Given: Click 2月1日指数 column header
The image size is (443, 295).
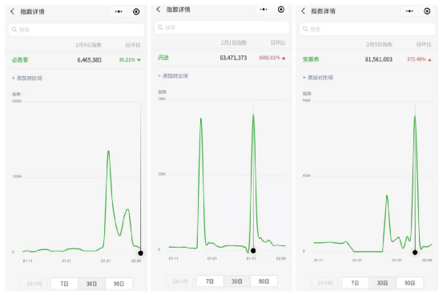Looking at the screenshot, I should click(234, 42).
